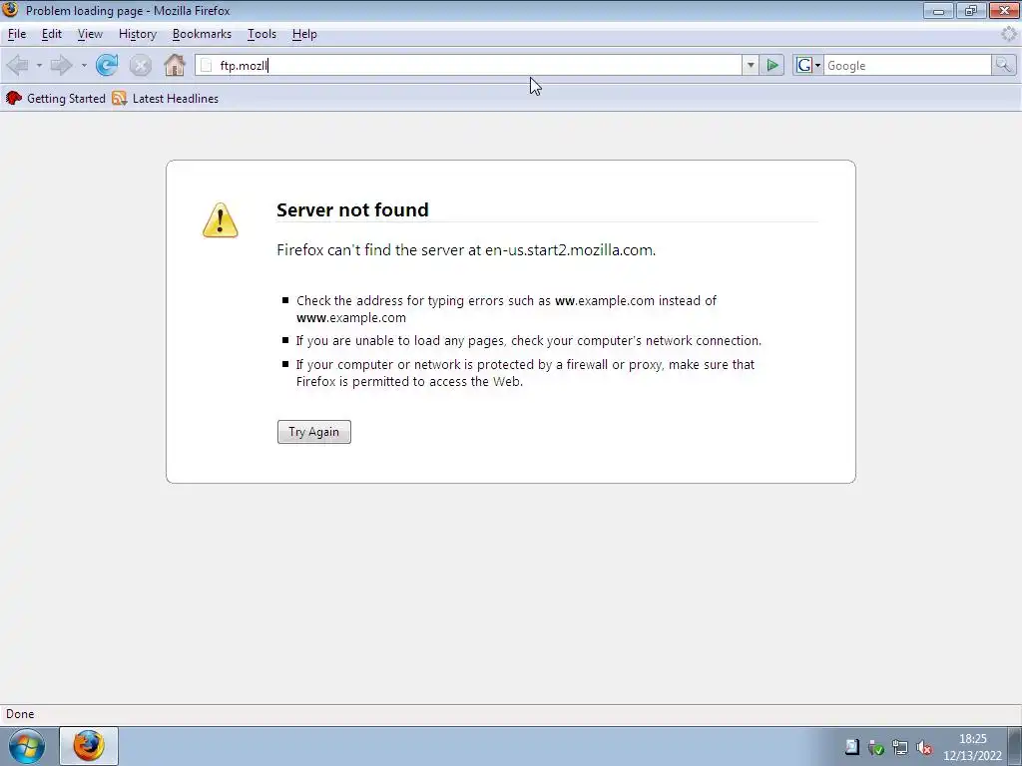Reload the current page
The width and height of the screenshot is (1022, 766).
[107, 65]
